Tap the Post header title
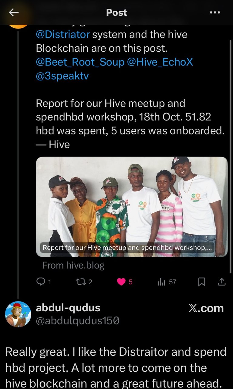Image resolution: width=233 pixels, height=389 pixels. pyautogui.click(x=116, y=12)
